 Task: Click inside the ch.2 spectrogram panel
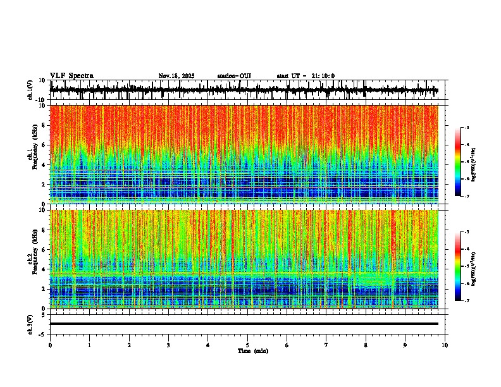coord(244,259)
